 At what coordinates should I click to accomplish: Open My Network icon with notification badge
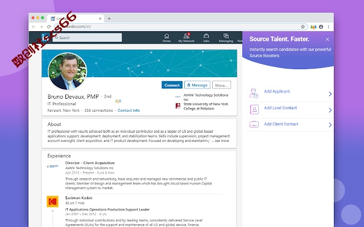point(187,36)
